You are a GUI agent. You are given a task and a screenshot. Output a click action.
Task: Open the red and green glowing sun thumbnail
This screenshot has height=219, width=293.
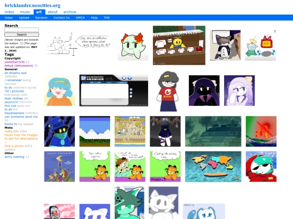(261, 131)
